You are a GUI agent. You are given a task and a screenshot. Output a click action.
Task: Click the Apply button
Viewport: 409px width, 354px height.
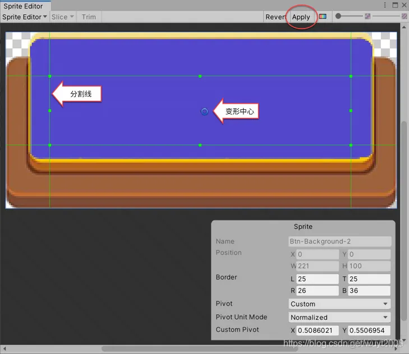[301, 17]
